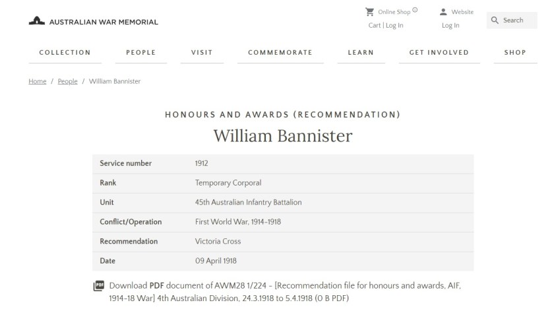Open the Collection menu
Viewport: 554px width, 313px height.
tap(65, 53)
